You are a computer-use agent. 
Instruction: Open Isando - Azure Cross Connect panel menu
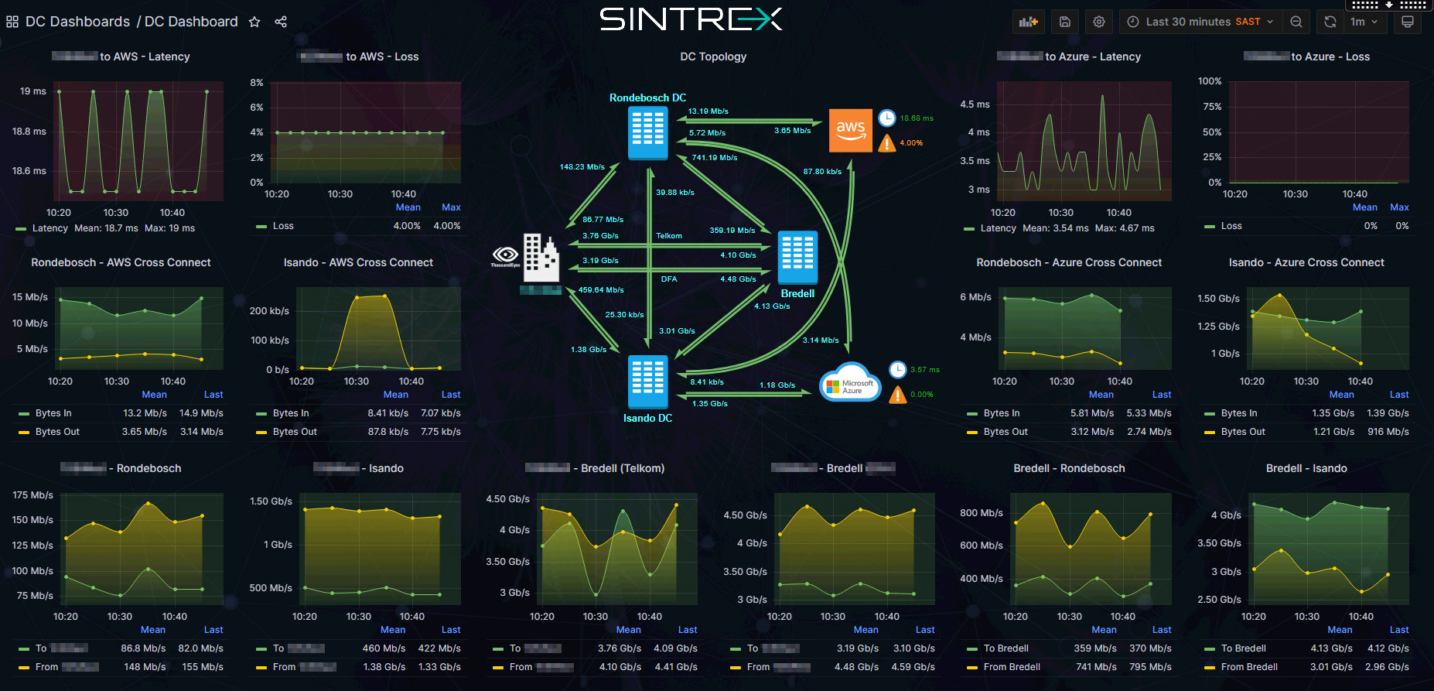pos(1306,262)
